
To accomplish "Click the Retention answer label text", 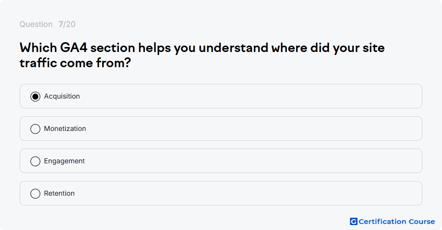I will 59,193.
